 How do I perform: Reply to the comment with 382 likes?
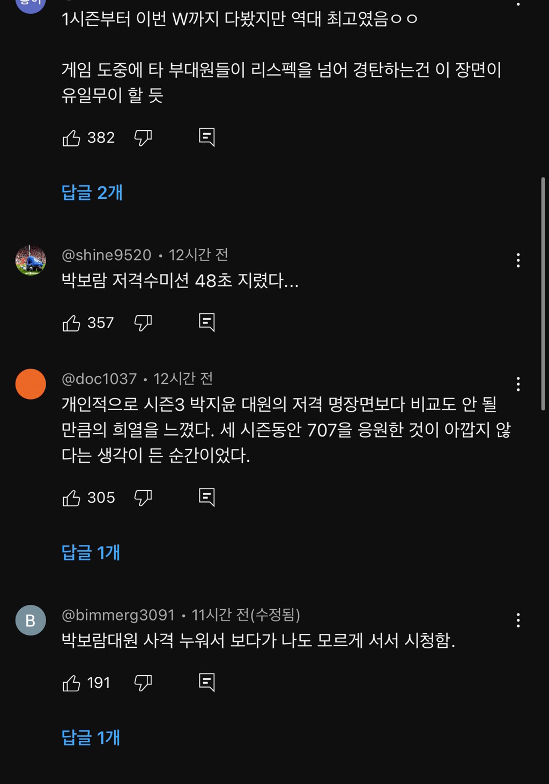(x=206, y=138)
